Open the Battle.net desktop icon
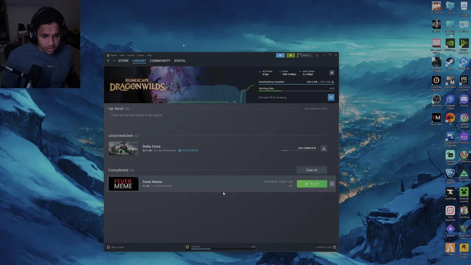Image resolution: width=471 pixels, height=265 pixels. click(x=464, y=63)
